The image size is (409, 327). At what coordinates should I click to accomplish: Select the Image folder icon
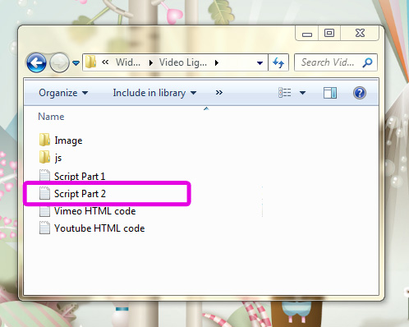(x=44, y=140)
